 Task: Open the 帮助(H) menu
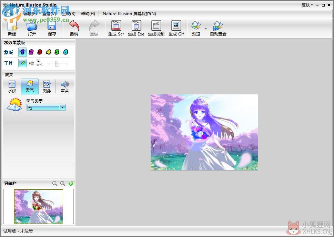tap(88, 14)
